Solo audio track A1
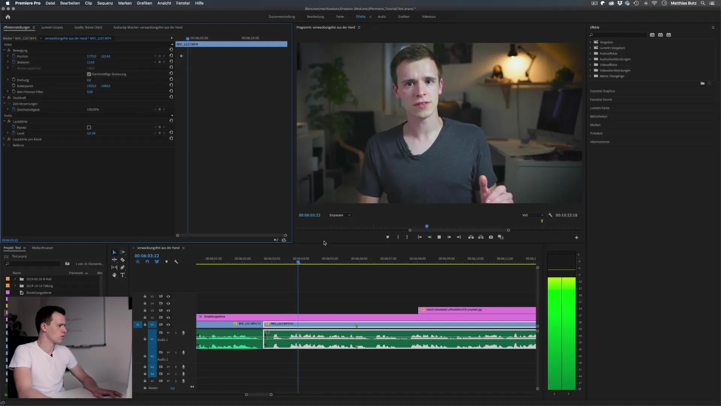The width and height of the screenshot is (721, 406). point(175,333)
